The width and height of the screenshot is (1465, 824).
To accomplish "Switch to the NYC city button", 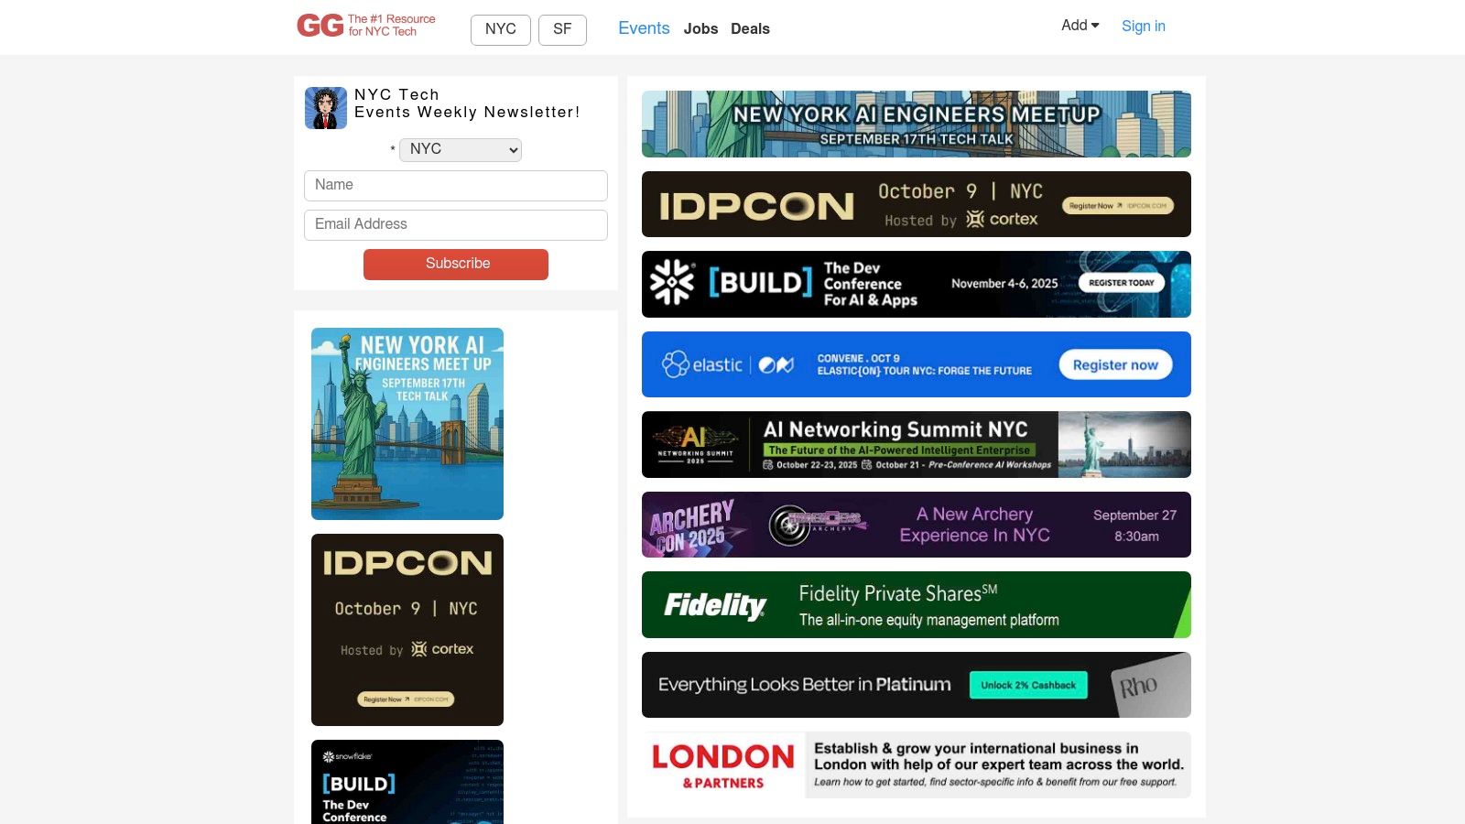I will pyautogui.click(x=500, y=29).
